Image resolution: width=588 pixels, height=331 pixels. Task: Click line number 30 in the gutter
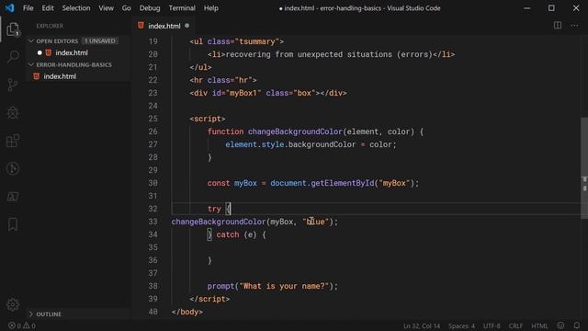tap(153, 183)
